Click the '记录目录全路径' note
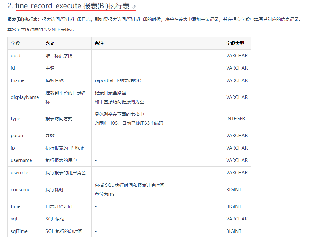312x237 pixels. (111, 93)
